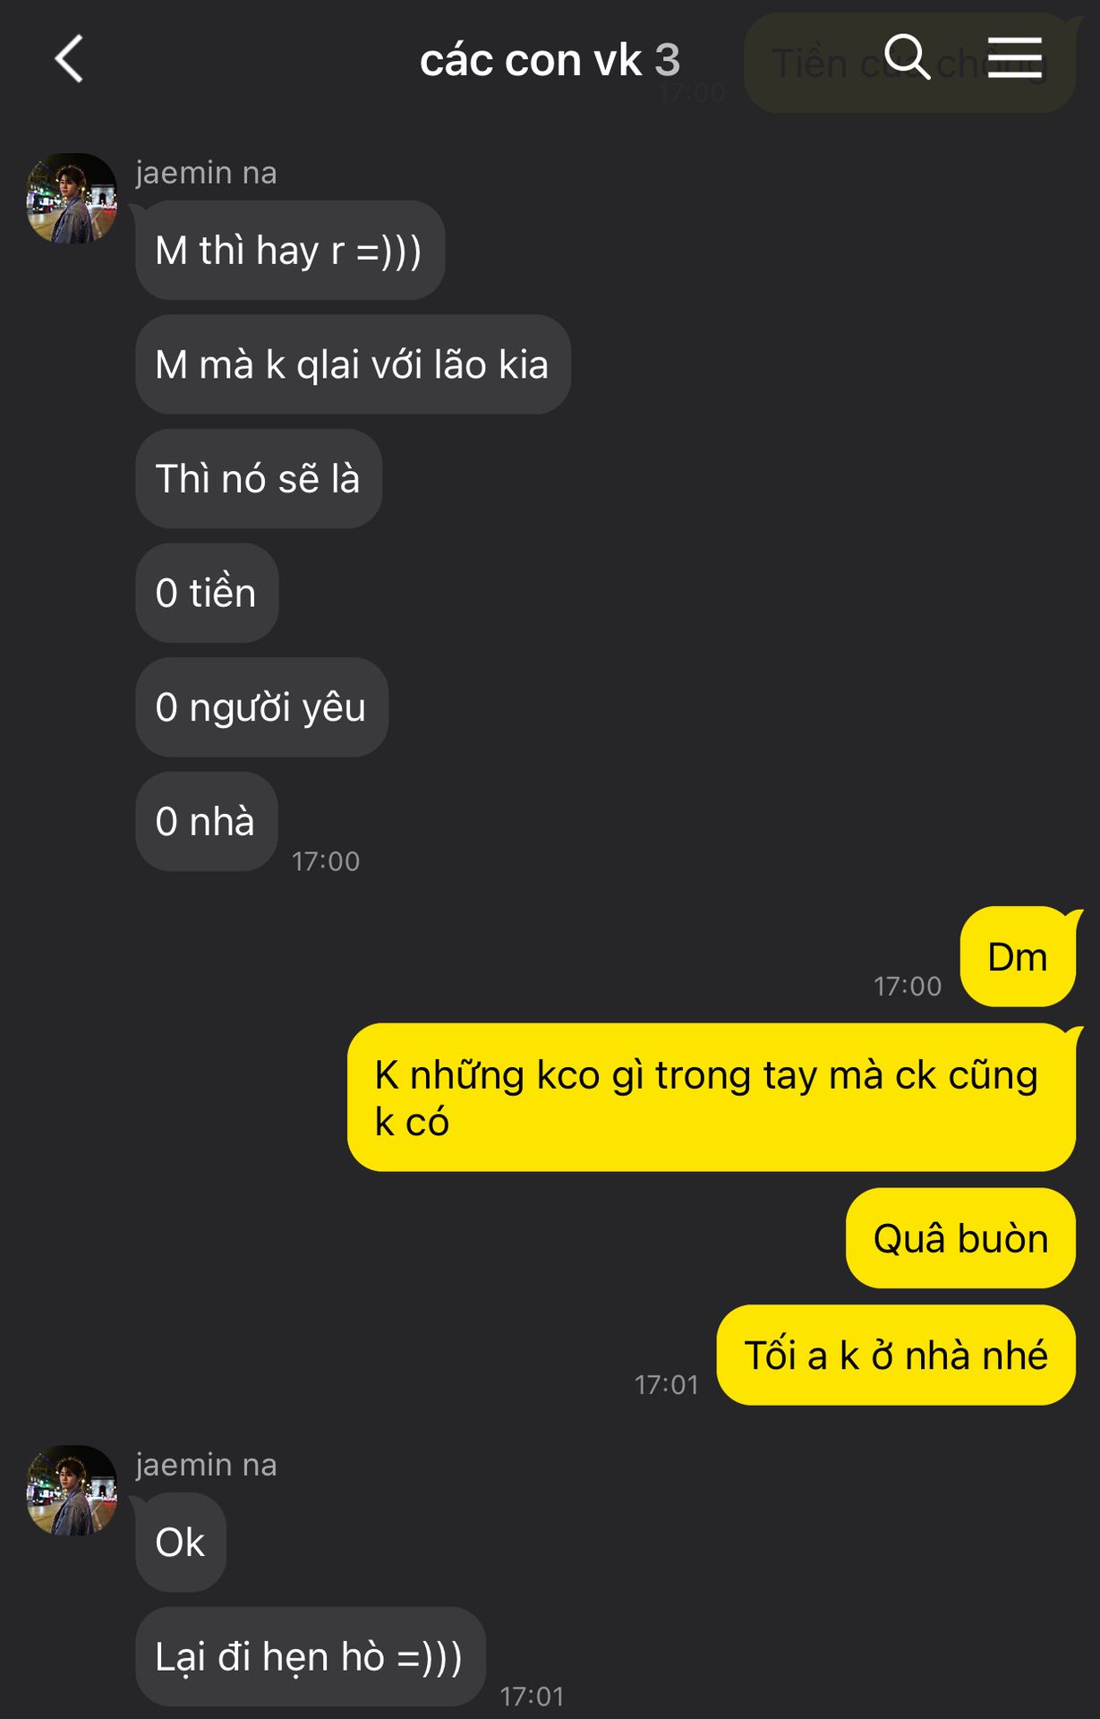This screenshot has width=1100, height=1719.
Task: Tap the back arrow icon
Action: click(69, 59)
